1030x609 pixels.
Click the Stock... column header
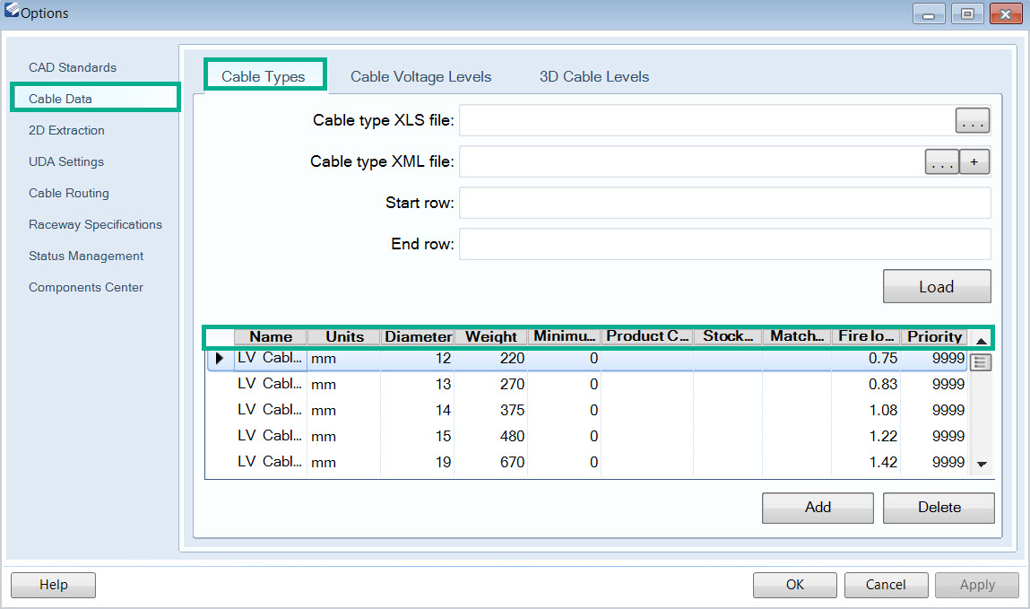(x=728, y=336)
